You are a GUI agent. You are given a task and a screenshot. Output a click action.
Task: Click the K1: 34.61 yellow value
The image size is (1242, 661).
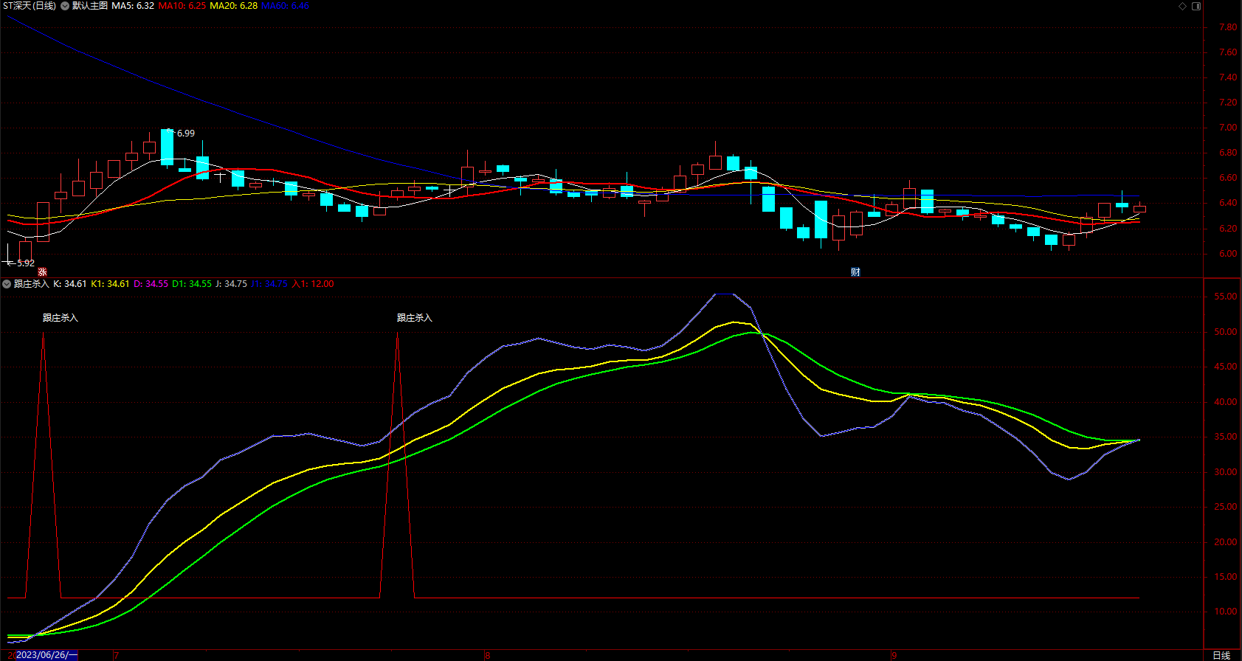[110, 284]
